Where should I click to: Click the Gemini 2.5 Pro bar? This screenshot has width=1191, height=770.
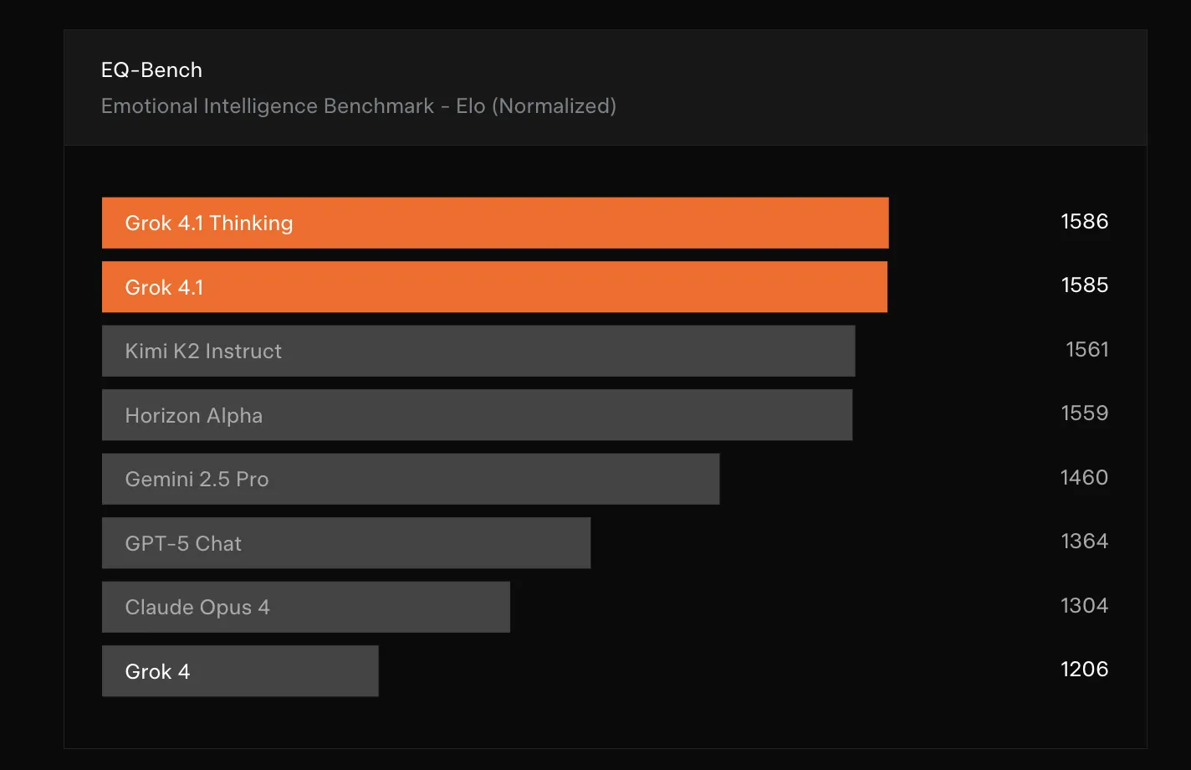tap(410, 479)
